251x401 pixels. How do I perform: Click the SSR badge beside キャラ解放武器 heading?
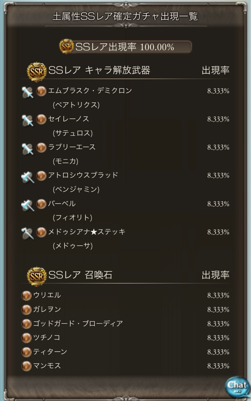click(37, 71)
